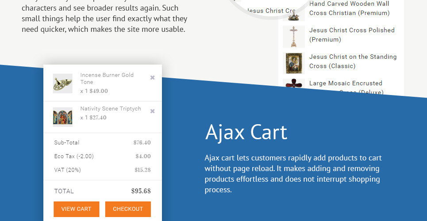Click the Large Mosaic Encrusted cross thumbnail
The image size is (427, 221).
click(x=293, y=84)
